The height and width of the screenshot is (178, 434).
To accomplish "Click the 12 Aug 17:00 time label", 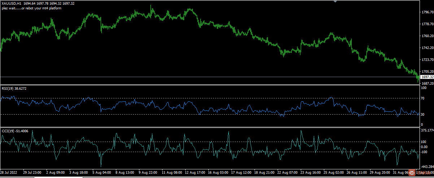I will click(x=195, y=173).
